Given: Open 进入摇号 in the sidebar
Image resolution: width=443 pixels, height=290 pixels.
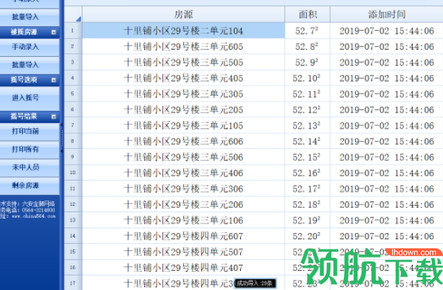Looking at the screenshot, I should tap(29, 98).
